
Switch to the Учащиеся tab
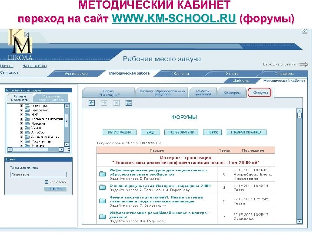coord(285,74)
